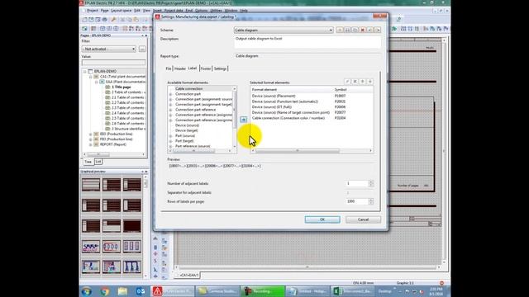Viewport: 529px width, 297px height.
Task: Switch to the Header tab
Action: tap(180, 68)
